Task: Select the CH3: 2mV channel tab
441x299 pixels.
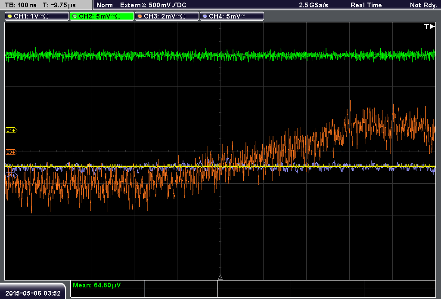Action: (x=167, y=16)
